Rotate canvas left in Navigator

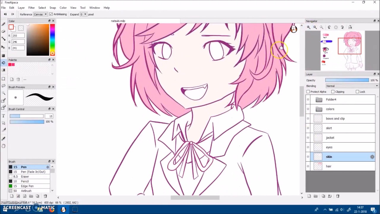pos(329,27)
